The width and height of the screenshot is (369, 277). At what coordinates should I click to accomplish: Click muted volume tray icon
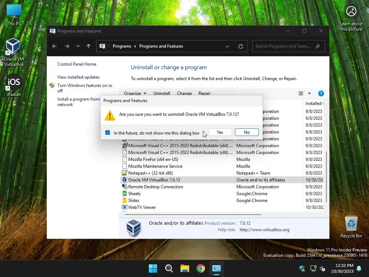[323, 268]
